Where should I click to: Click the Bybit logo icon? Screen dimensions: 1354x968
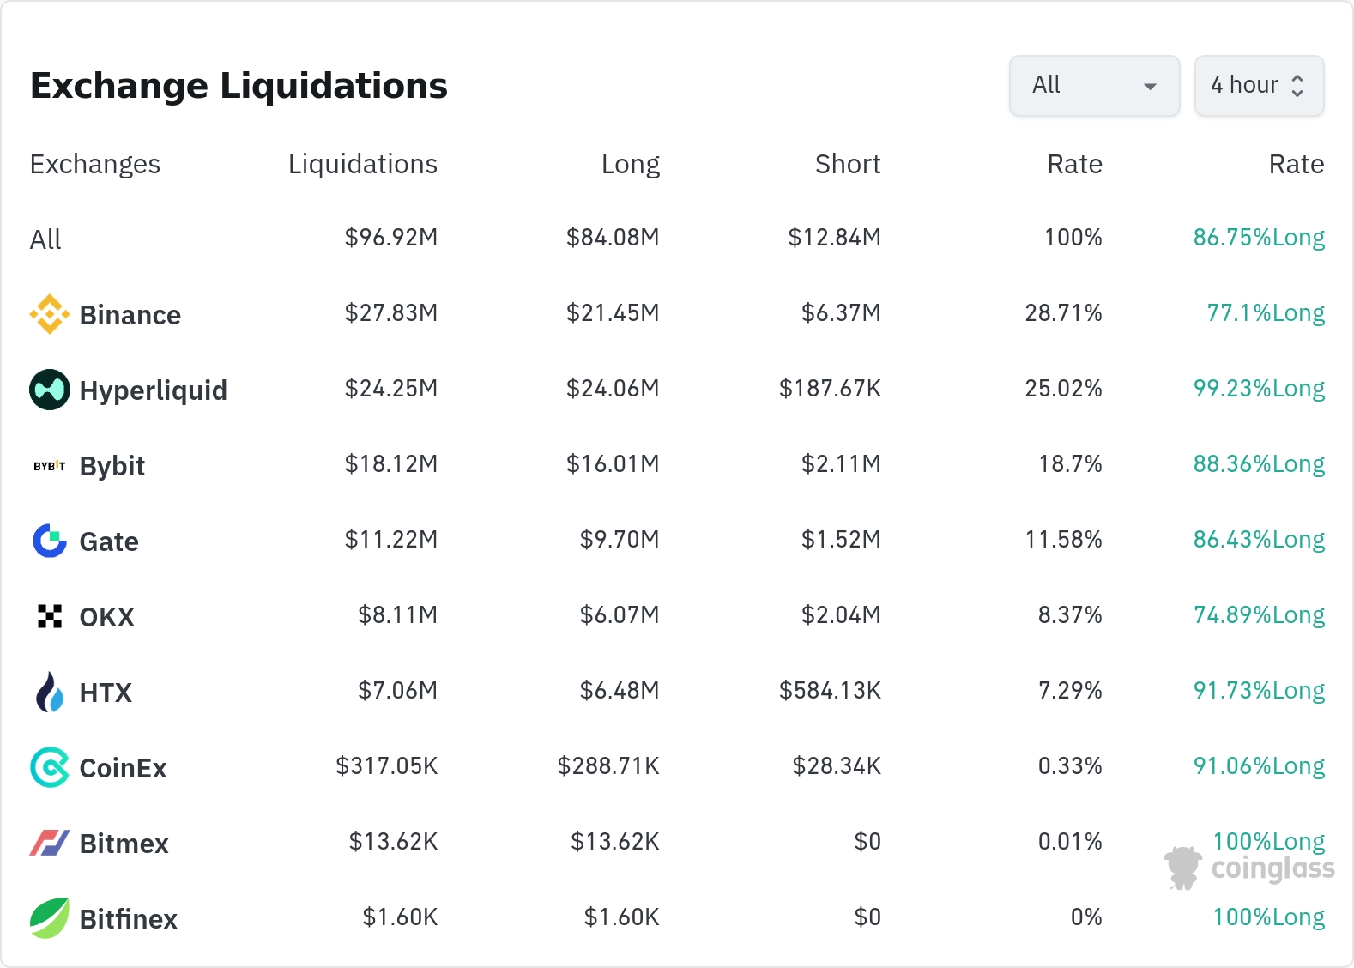click(50, 466)
